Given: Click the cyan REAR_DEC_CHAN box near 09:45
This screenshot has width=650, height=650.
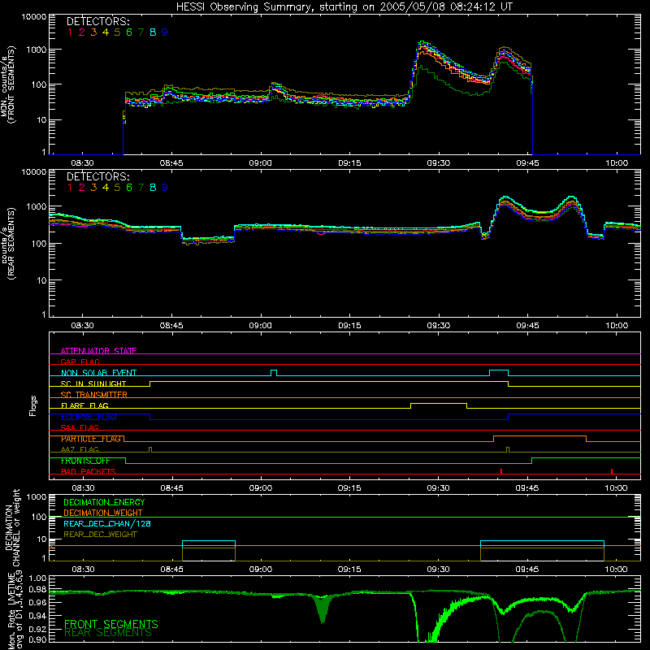Looking at the screenshot, I should [542, 544].
